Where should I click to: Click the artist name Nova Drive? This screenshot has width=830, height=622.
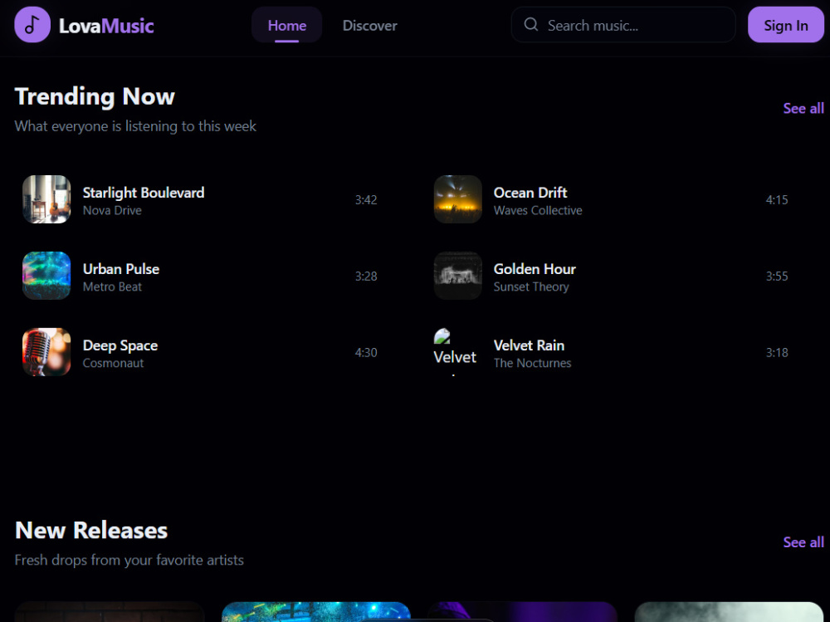click(112, 210)
